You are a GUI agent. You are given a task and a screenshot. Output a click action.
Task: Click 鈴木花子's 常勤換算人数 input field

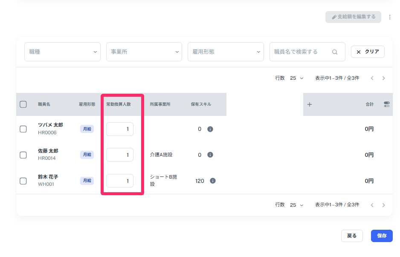(x=119, y=180)
